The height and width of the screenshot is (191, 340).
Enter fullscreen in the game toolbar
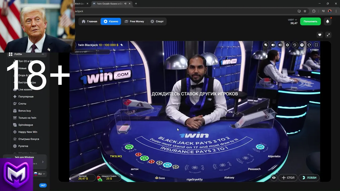click(x=316, y=45)
